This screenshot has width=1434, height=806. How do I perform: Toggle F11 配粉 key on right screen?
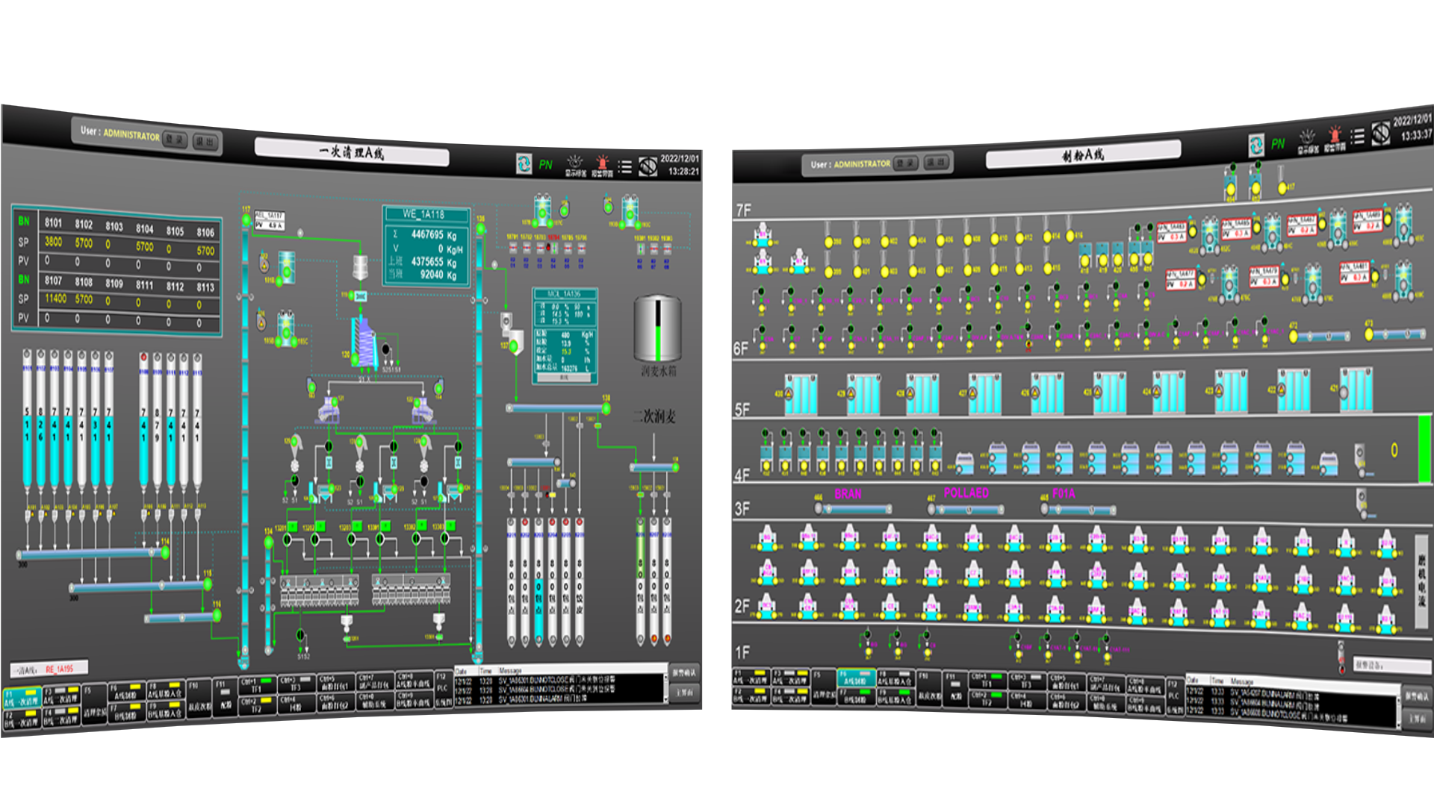tap(955, 687)
